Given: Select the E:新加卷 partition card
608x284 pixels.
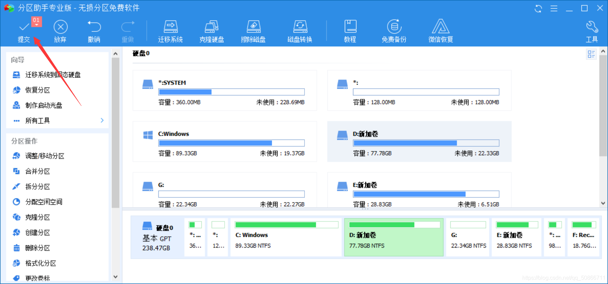Looking at the screenshot, I should (419, 190).
